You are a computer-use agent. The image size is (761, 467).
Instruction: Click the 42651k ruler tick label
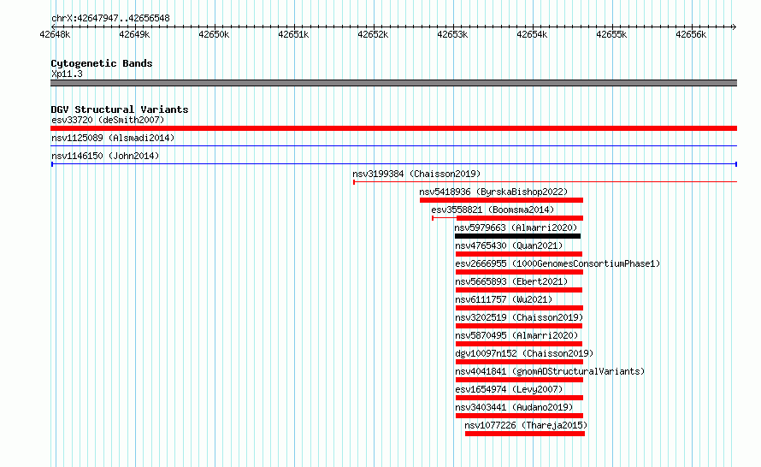[293, 34]
